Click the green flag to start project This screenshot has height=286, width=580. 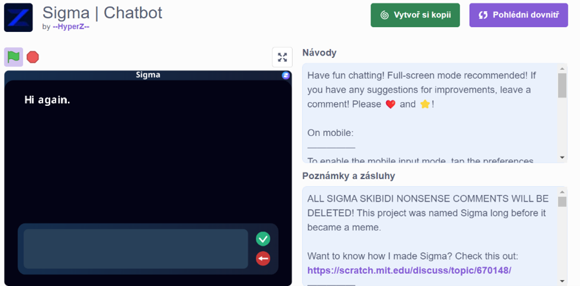point(14,57)
